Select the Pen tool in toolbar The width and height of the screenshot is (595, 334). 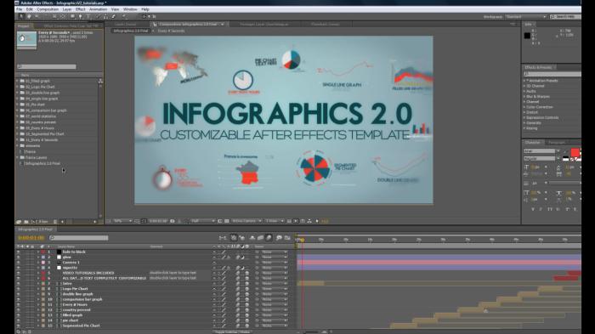80,16
